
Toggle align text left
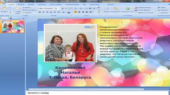tap(75, 12)
